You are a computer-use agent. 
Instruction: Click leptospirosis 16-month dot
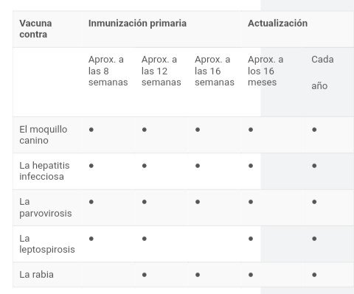click(x=251, y=239)
